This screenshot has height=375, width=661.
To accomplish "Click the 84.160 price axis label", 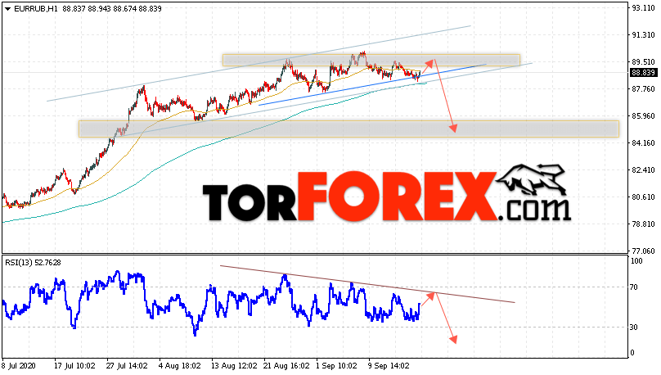I will click(x=643, y=142).
